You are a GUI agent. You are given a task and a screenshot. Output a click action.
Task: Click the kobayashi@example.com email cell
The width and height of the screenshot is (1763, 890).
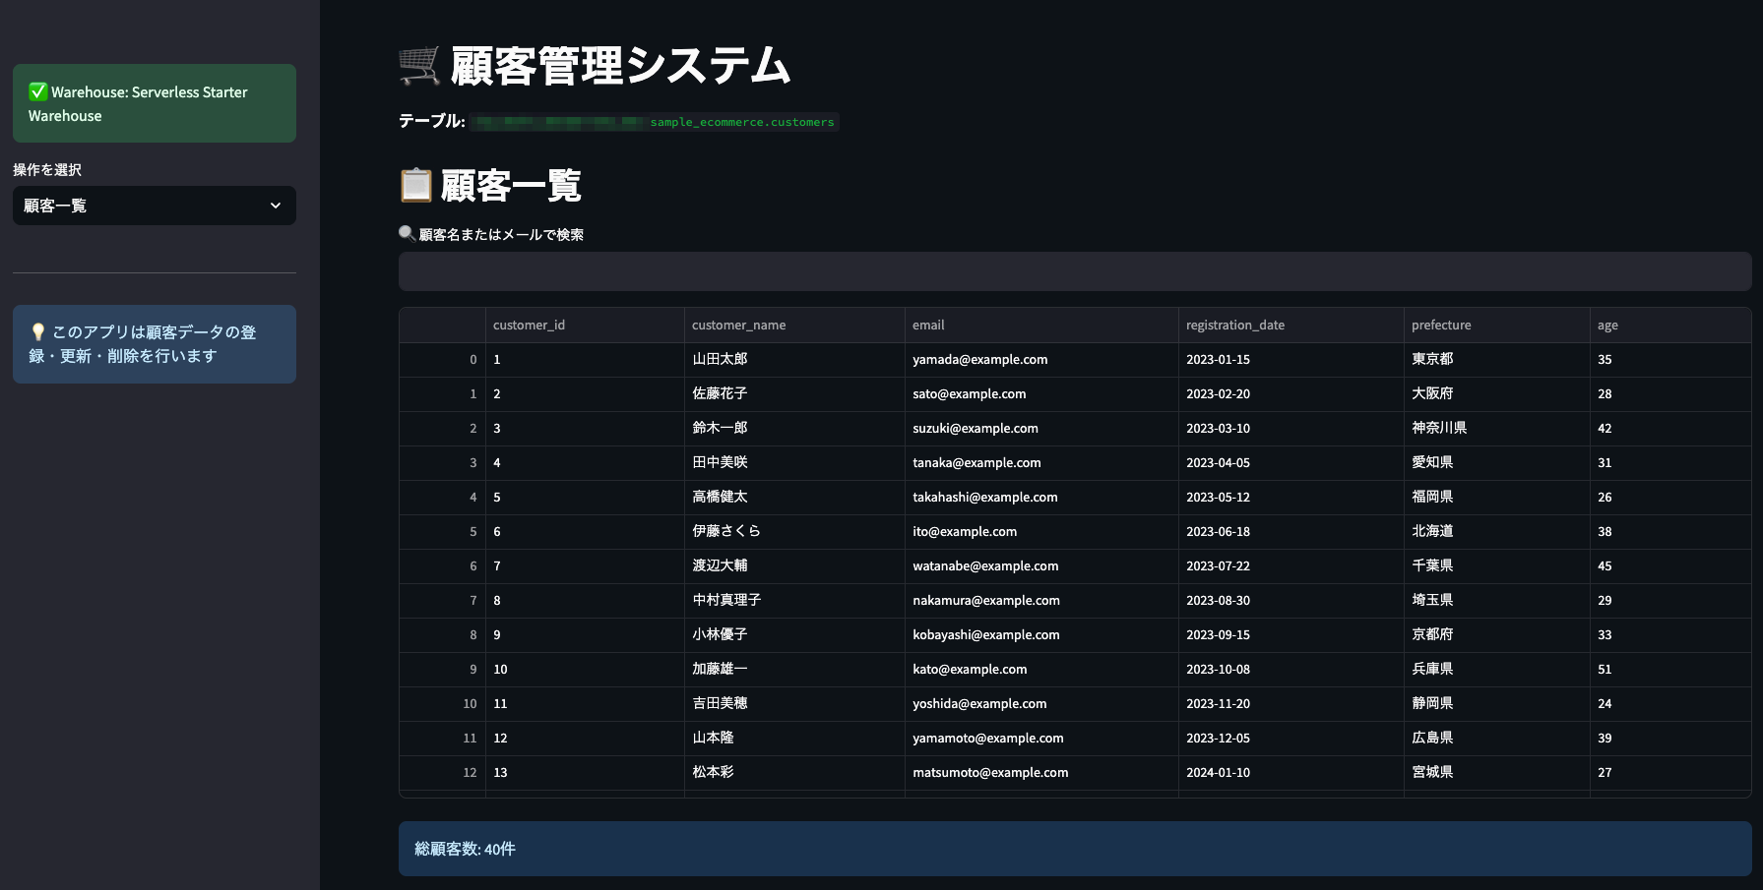(1041, 635)
